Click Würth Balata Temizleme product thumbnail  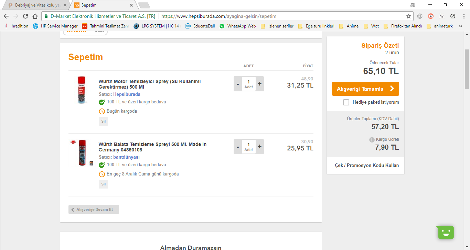pyautogui.click(x=82, y=153)
